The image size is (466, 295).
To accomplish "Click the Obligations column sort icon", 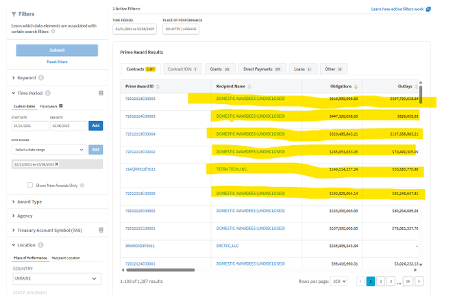I will pos(356,87).
